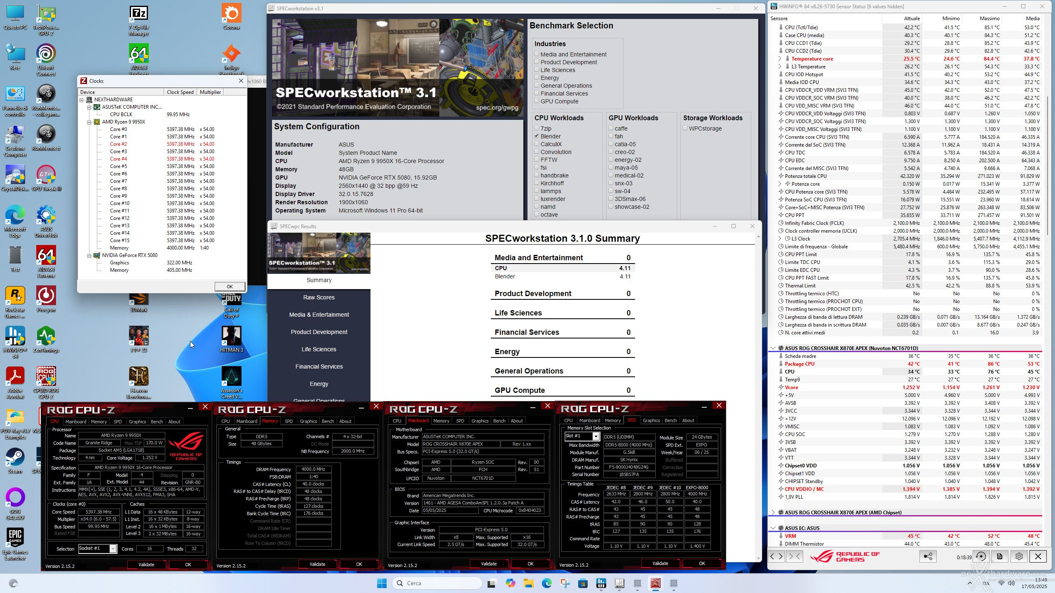Open Steam desktop shortcut
The height and width of the screenshot is (593, 1055).
[15, 461]
